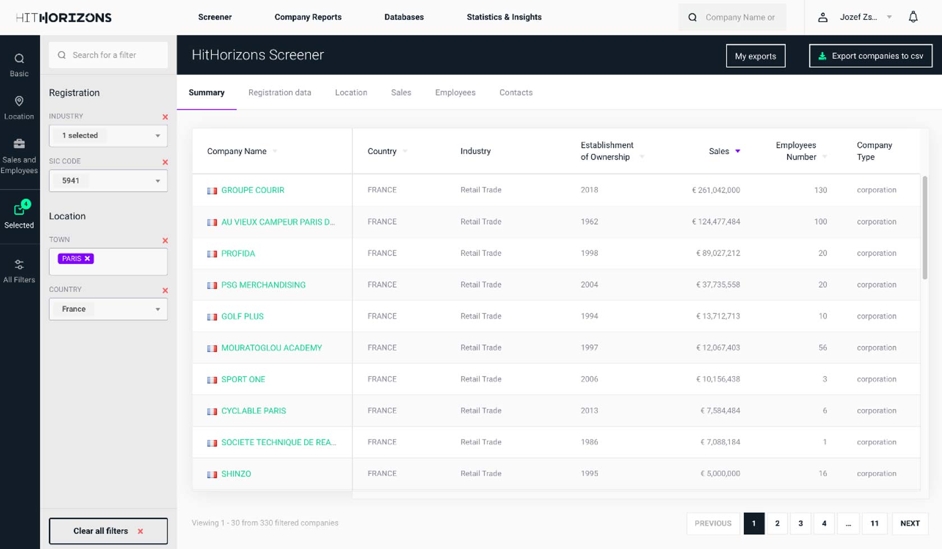This screenshot has width=942, height=549.
Task: Click the PREVIOUS page button
Action: point(713,524)
